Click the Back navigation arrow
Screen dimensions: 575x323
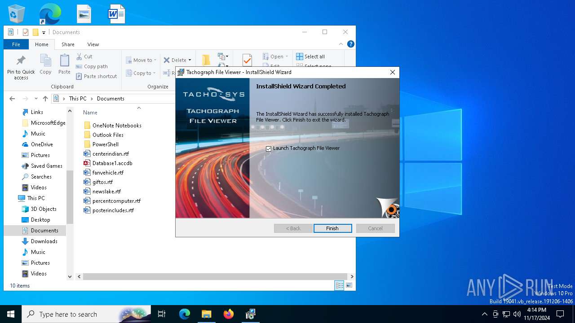[12, 99]
